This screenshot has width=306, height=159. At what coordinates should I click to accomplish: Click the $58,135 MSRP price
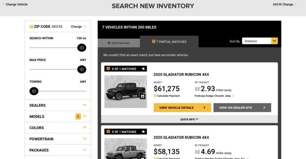[166, 152]
